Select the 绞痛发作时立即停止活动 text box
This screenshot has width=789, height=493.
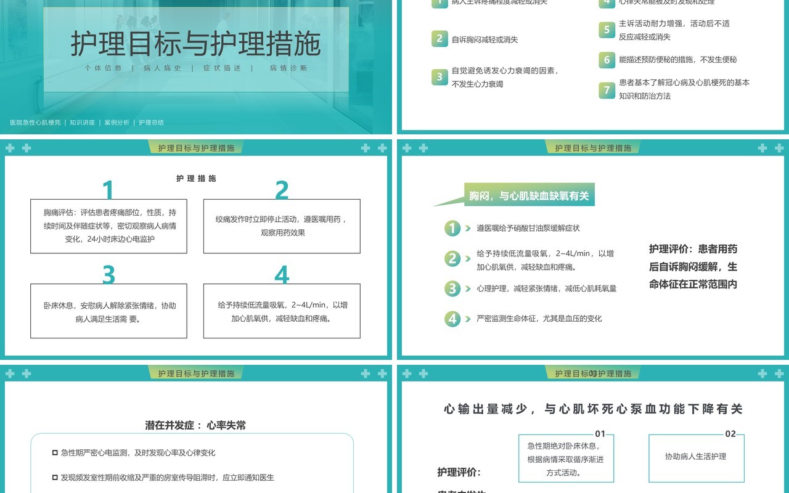click(x=282, y=226)
